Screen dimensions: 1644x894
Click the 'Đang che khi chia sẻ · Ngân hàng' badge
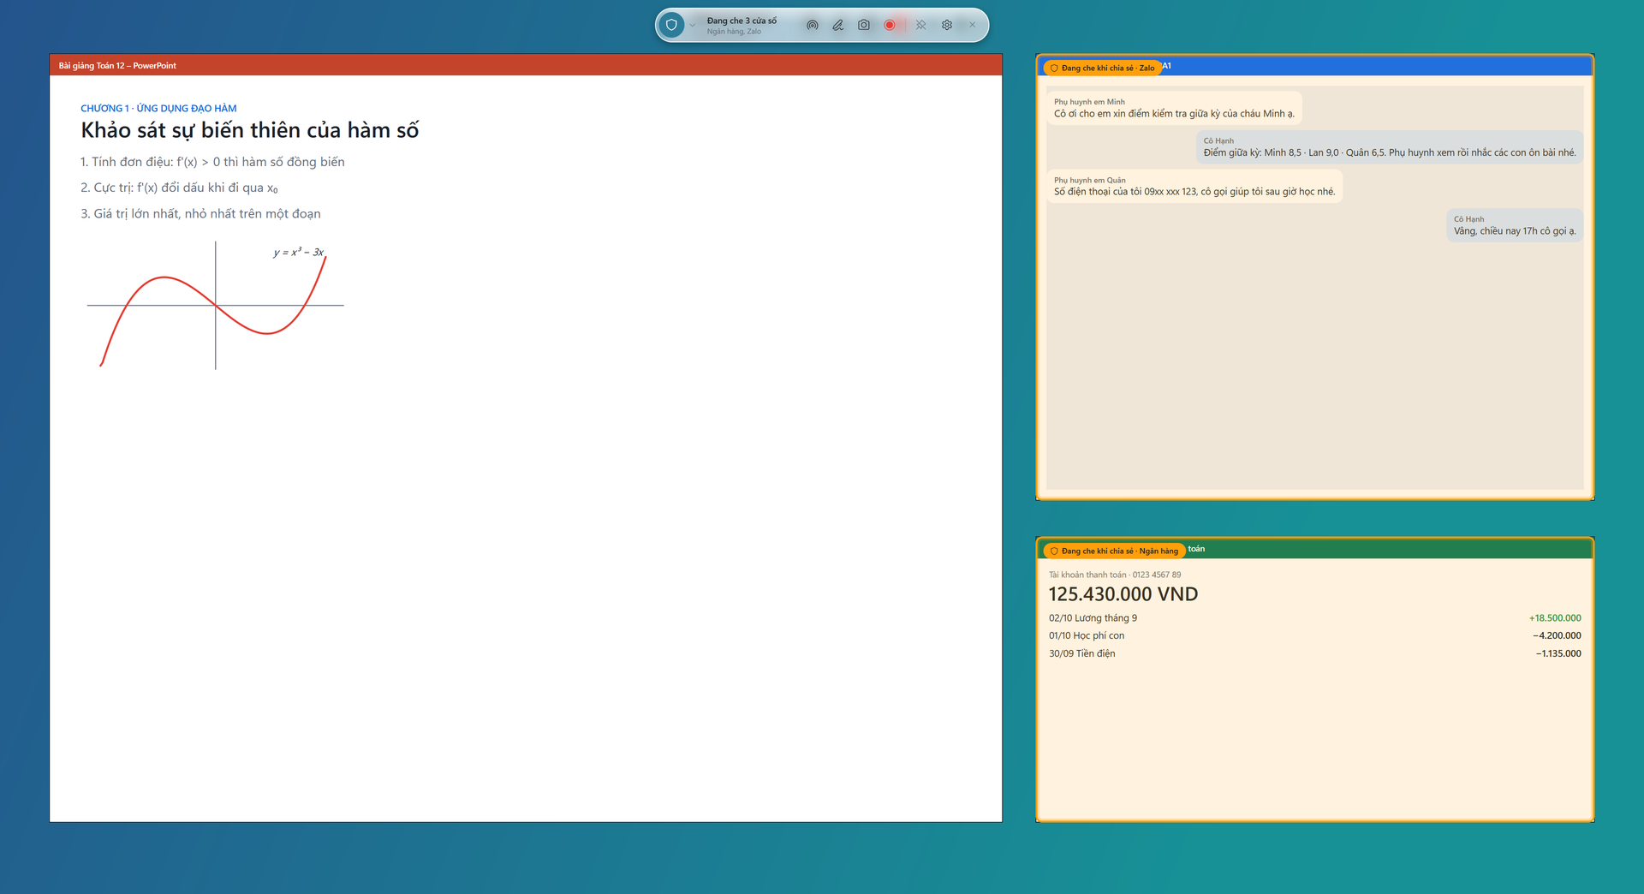click(x=1113, y=551)
